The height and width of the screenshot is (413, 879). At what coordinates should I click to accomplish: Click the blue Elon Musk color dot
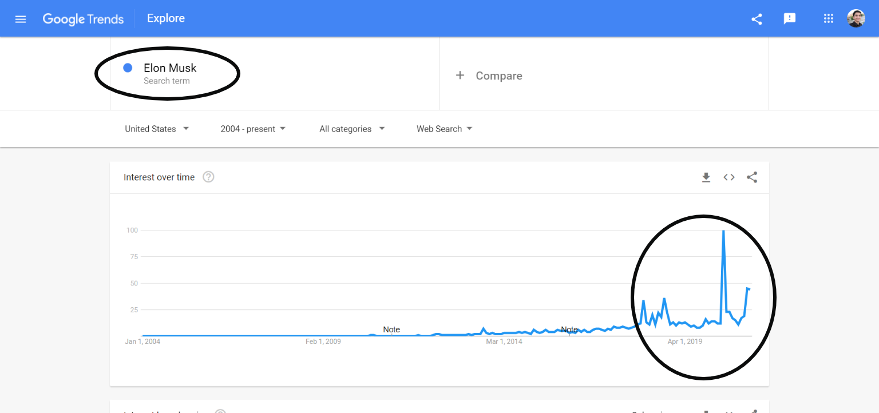(128, 68)
